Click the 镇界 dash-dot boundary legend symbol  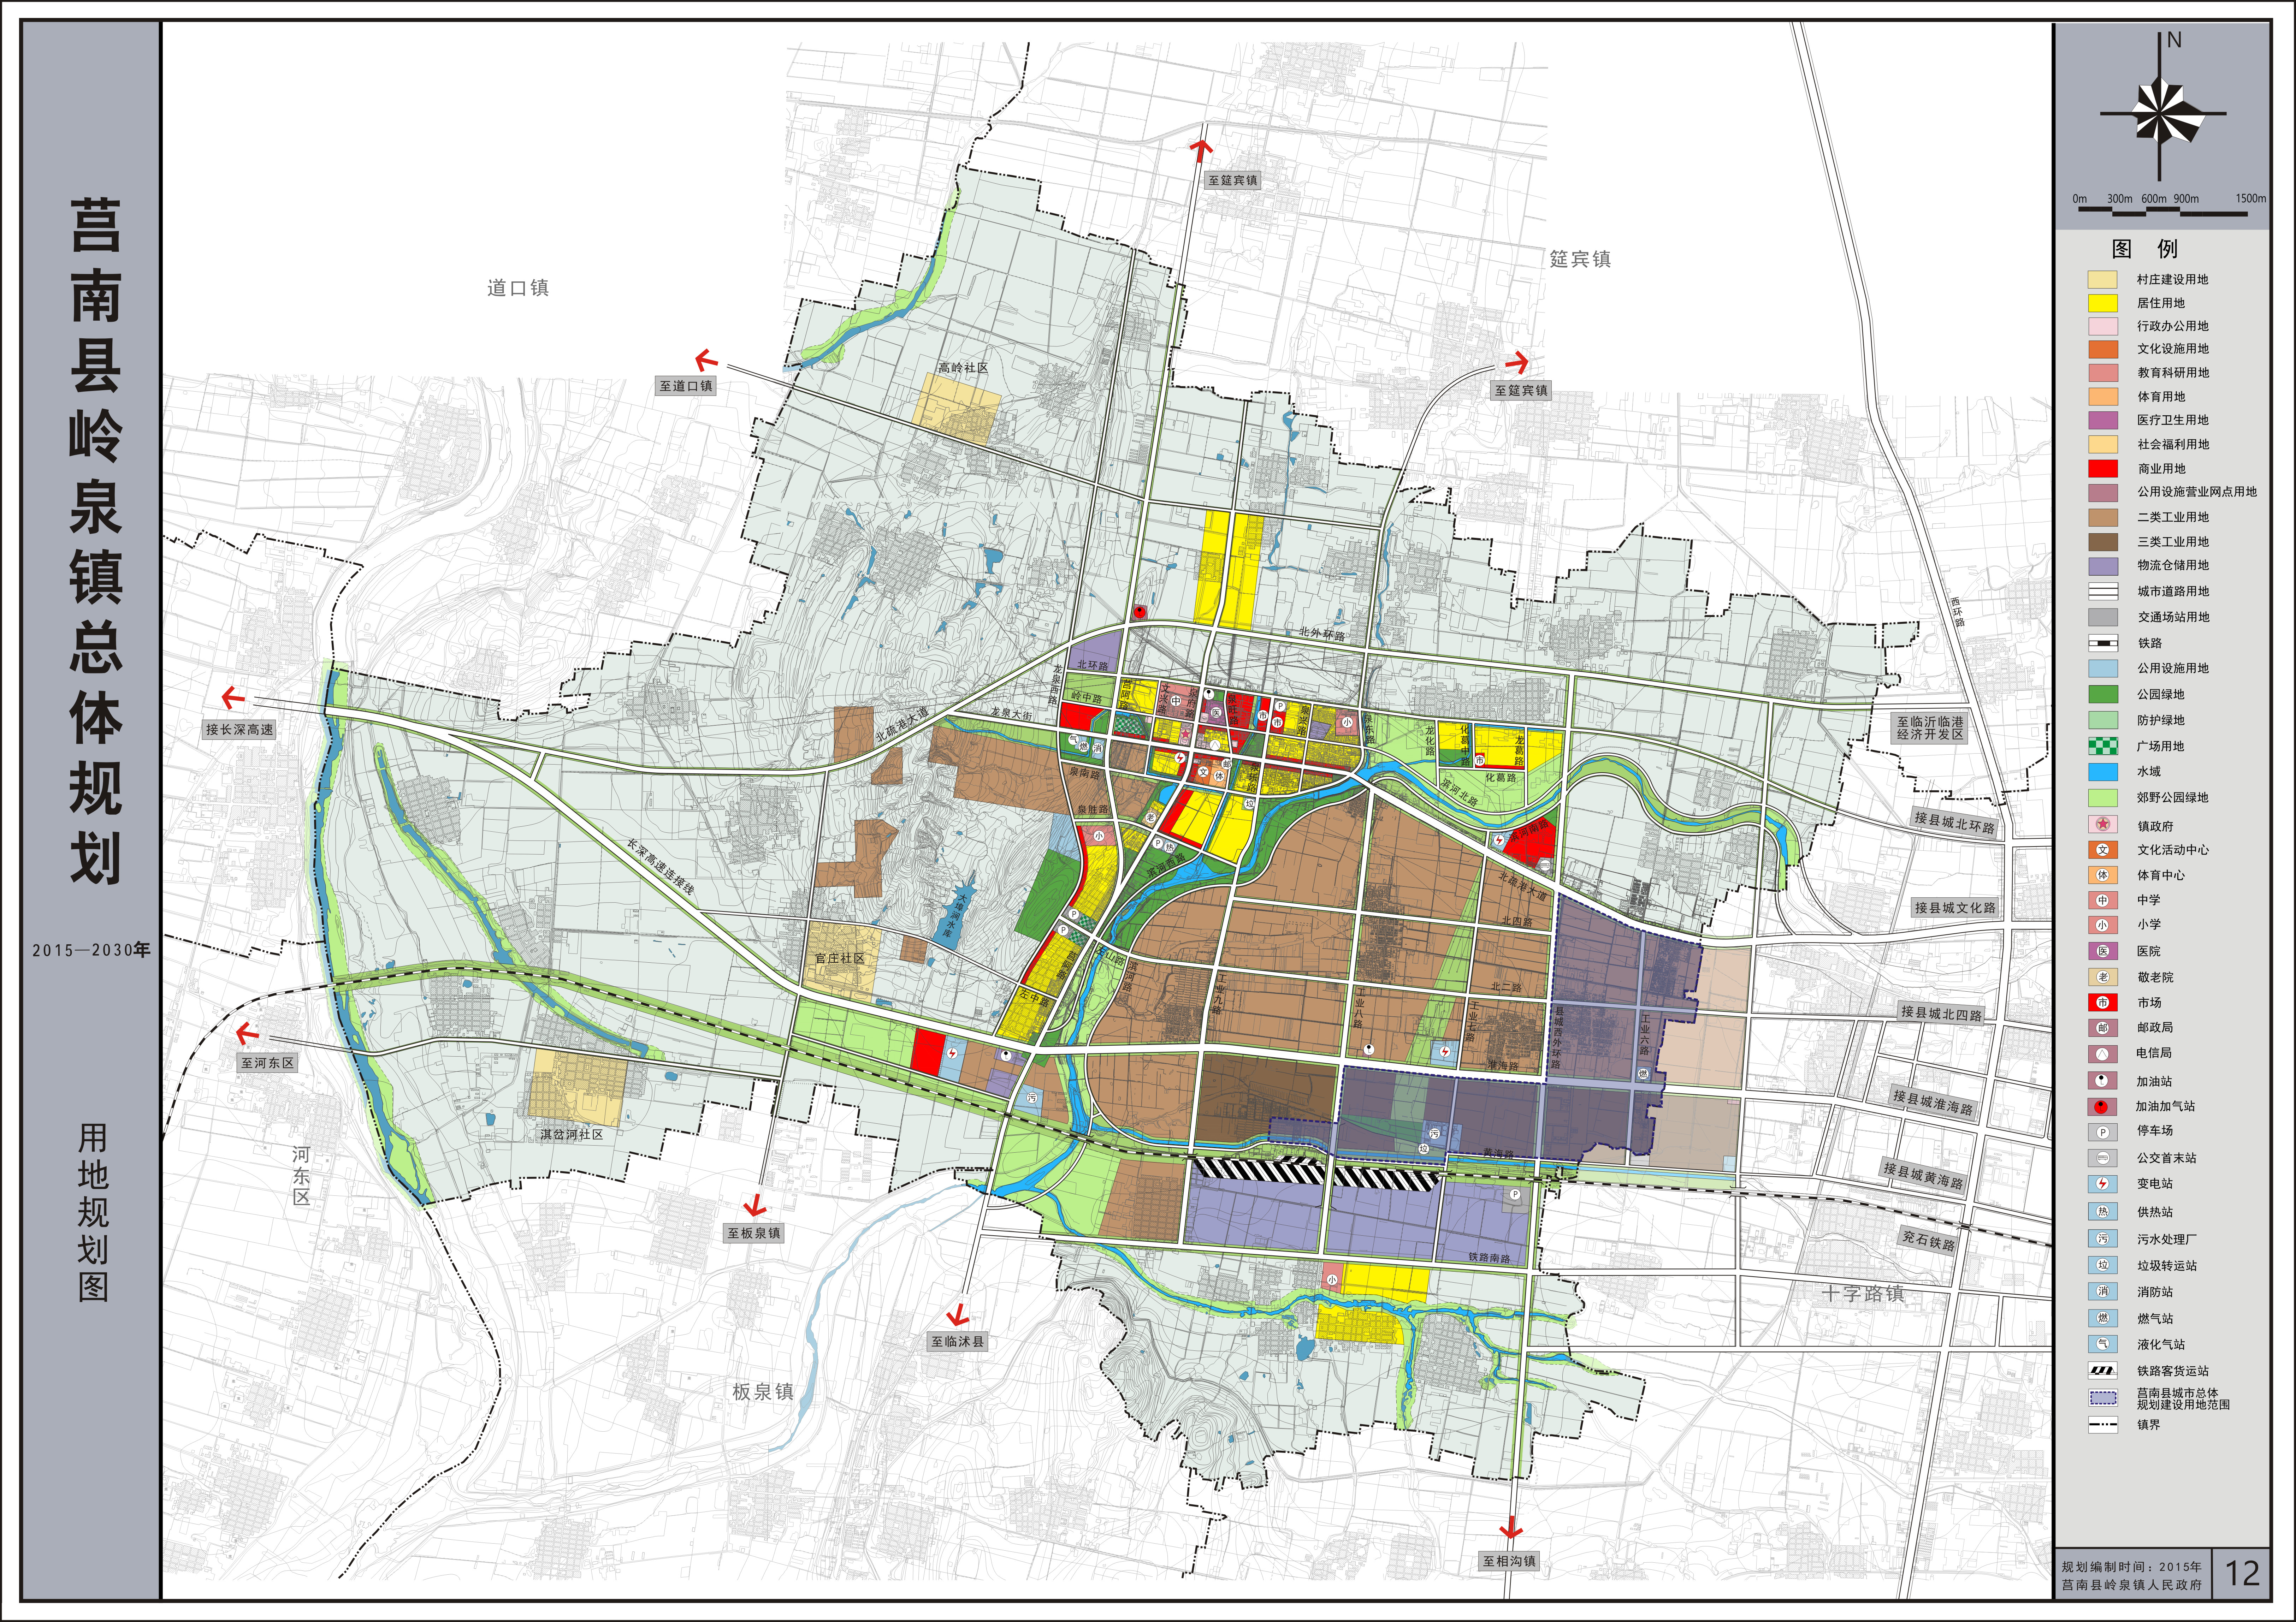click(2103, 1425)
